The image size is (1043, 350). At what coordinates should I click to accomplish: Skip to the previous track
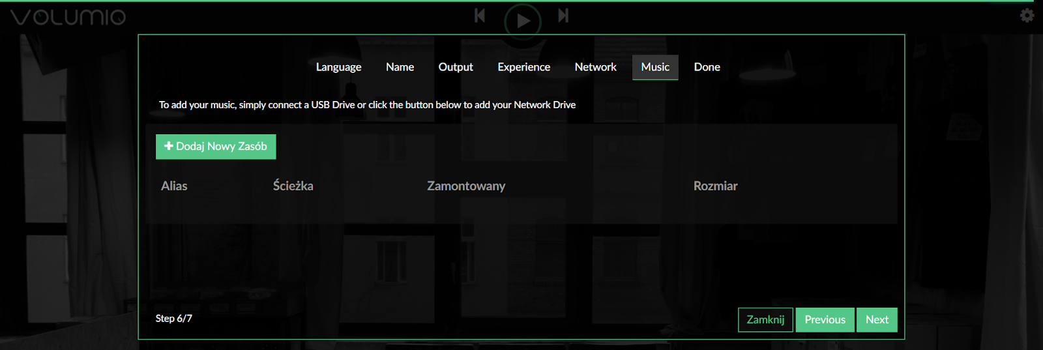[480, 16]
